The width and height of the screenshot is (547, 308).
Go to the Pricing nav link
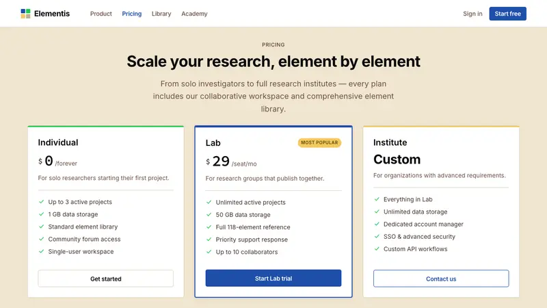[131, 14]
